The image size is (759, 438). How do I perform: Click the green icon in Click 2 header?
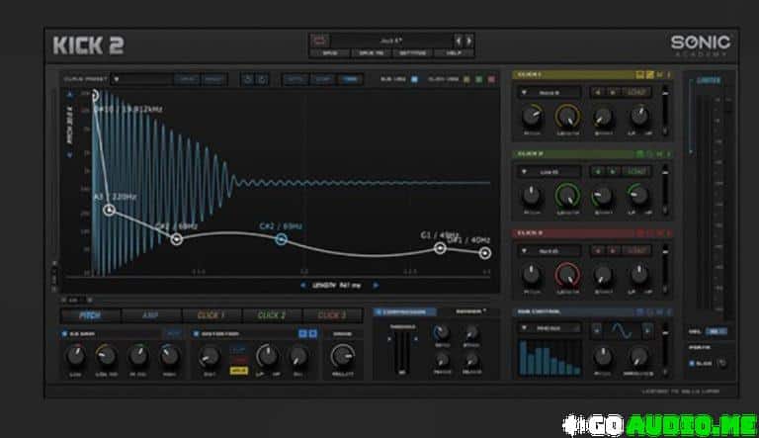[x=640, y=154]
